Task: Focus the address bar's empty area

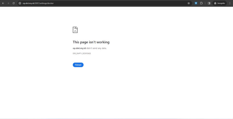Action: [x=116, y=3]
